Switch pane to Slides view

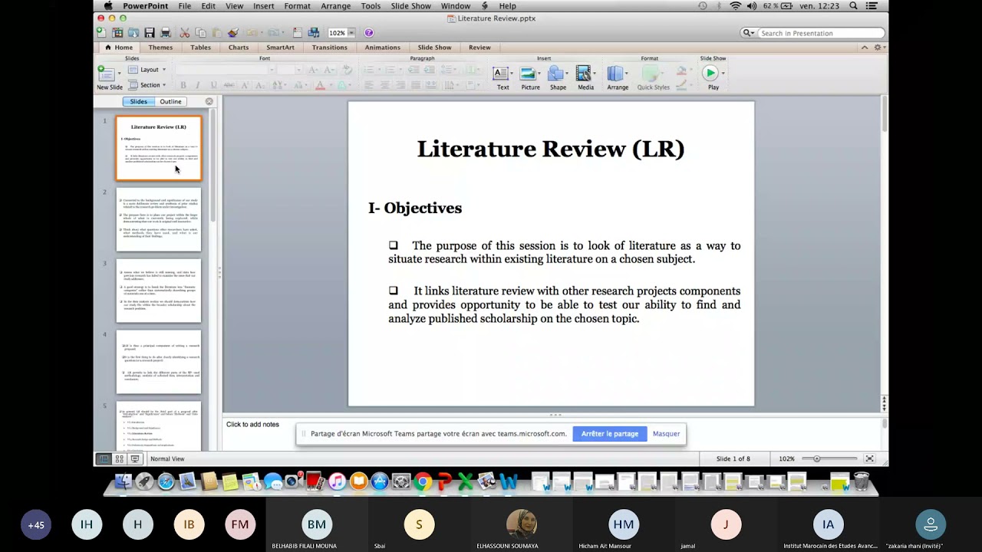click(x=139, y=101)
